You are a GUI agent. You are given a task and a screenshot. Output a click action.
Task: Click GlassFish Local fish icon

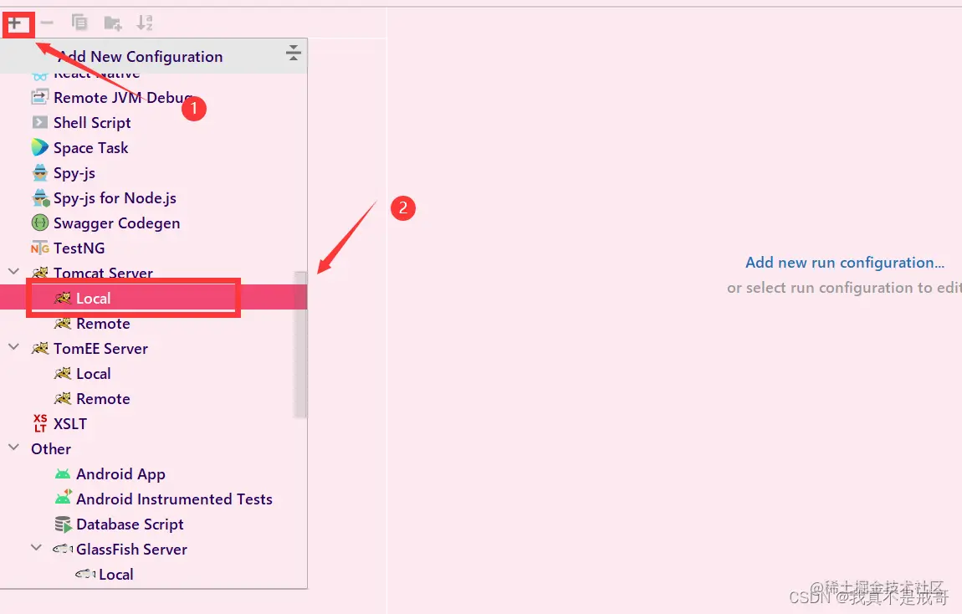(85, 574)
